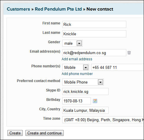Expand the Preferred contact method dropdown

[x=83, y=82]
